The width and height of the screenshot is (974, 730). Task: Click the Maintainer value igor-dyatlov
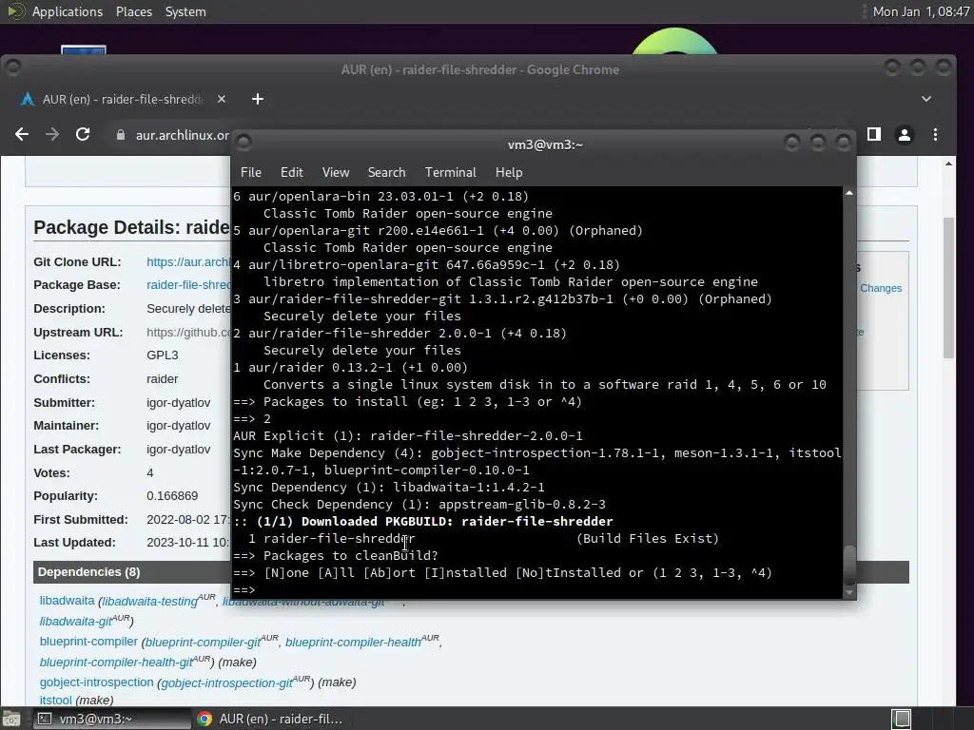(178, 425)
